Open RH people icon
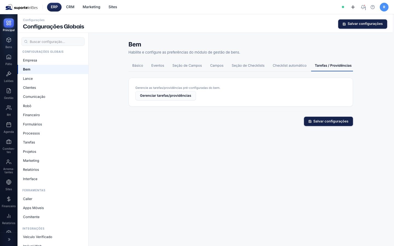This screenshot has height=246, width=394. point(9,108)
